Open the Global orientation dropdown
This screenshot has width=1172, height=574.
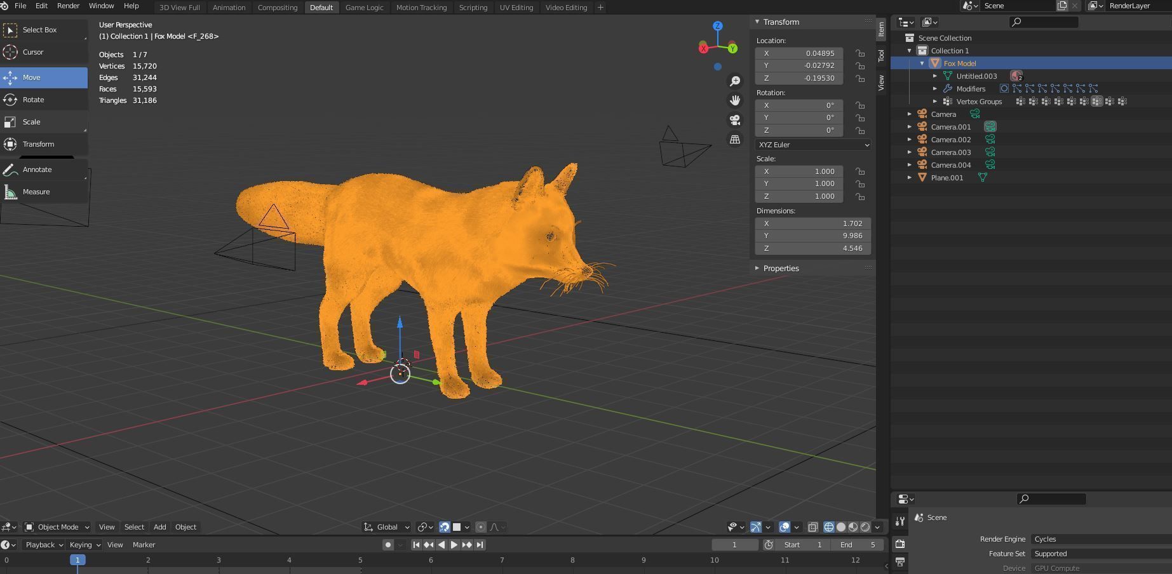[x=387, y=527]
